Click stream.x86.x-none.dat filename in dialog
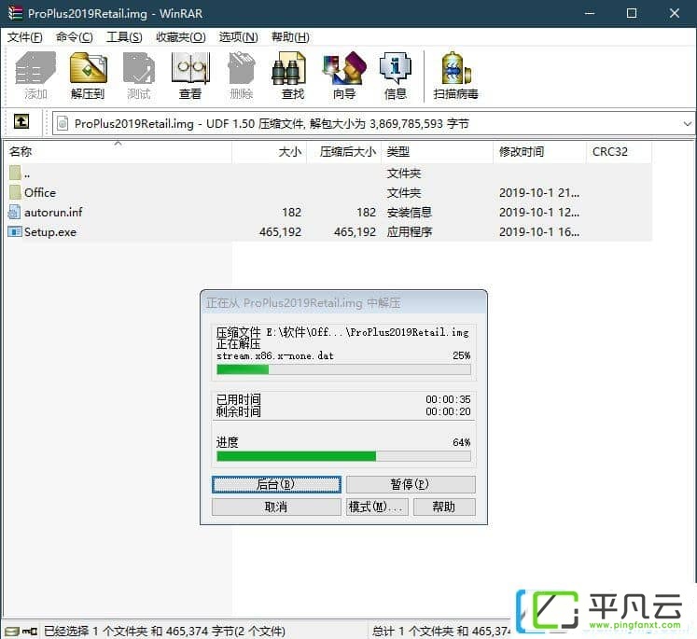Viewport: 697px width, 639px height. (x=275, y=355)
